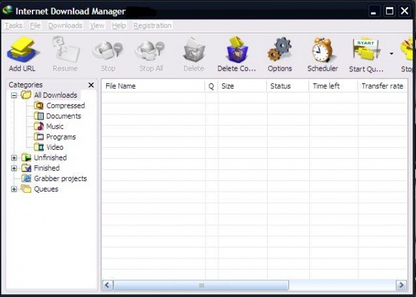416x297 pixels.
Task: Click the Stop download toolbar icon
Action: pos(107,51)
